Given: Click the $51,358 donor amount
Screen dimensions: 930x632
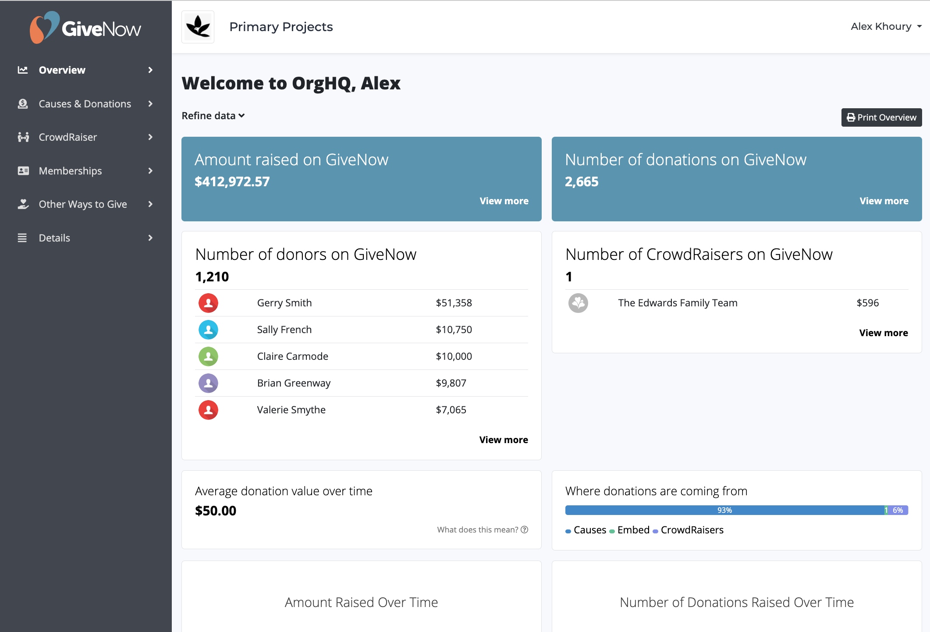Looking at the screenshot, I should (x=454, y=303).
